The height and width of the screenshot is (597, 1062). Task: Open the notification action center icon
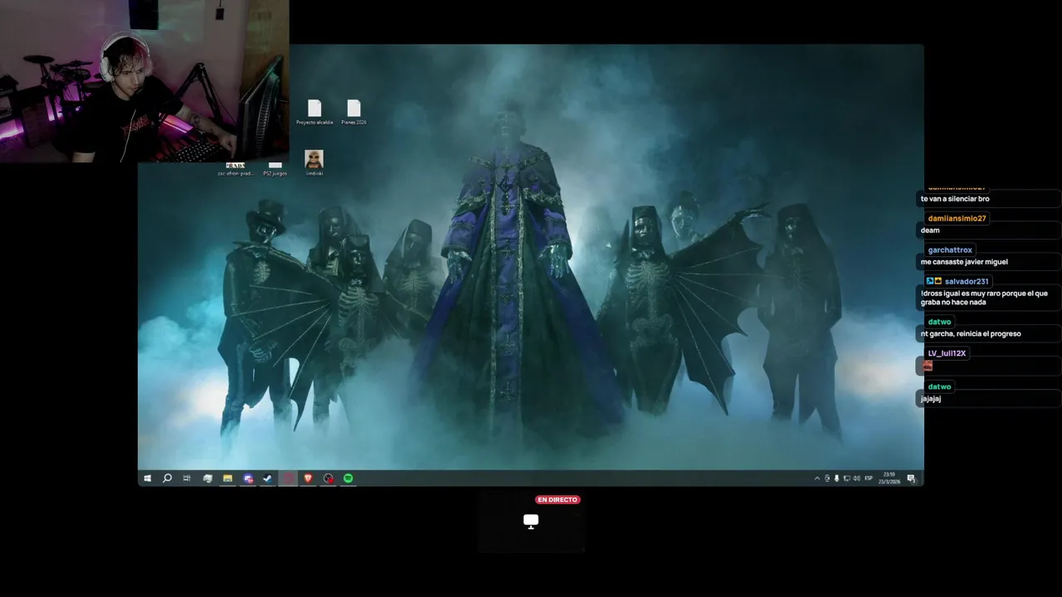[911, 478]
